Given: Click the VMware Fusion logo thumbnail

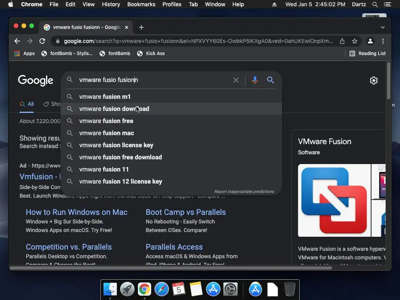Looking at the screenshot, I should [x=334, y=200].
